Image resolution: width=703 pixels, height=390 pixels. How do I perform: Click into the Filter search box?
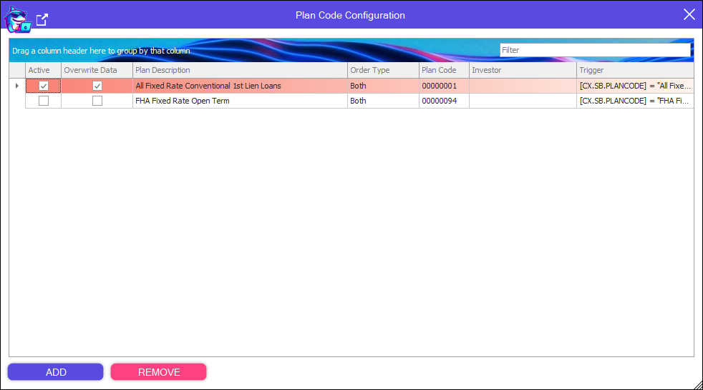pos(594,51)
